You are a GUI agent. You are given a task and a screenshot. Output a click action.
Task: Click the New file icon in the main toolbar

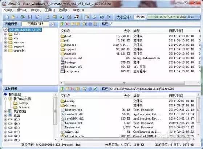(7, 17)
